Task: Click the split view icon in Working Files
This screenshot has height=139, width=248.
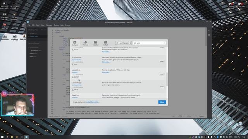Action: tap(45, 30)
